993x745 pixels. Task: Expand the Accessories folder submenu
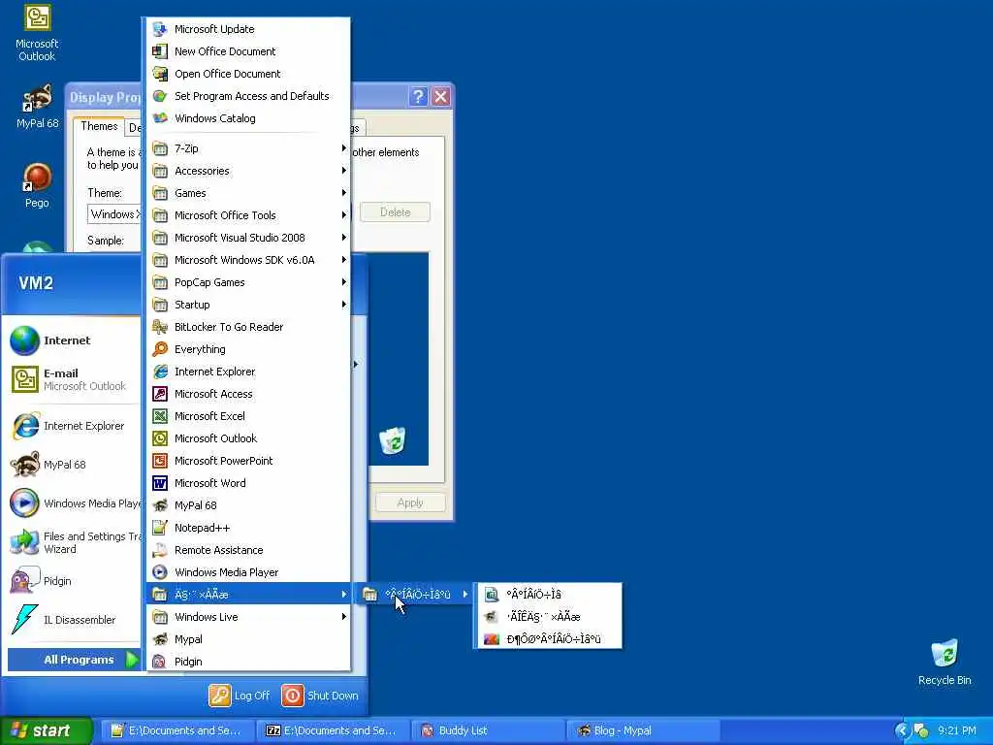click(248, 171)
